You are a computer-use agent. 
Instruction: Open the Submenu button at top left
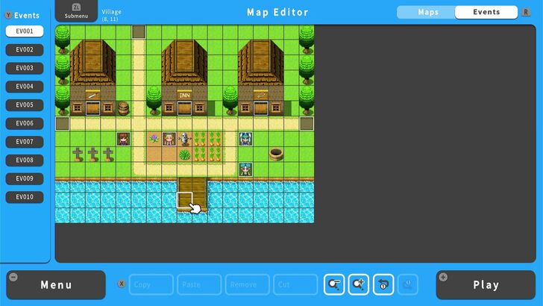[x=76, y=11]
